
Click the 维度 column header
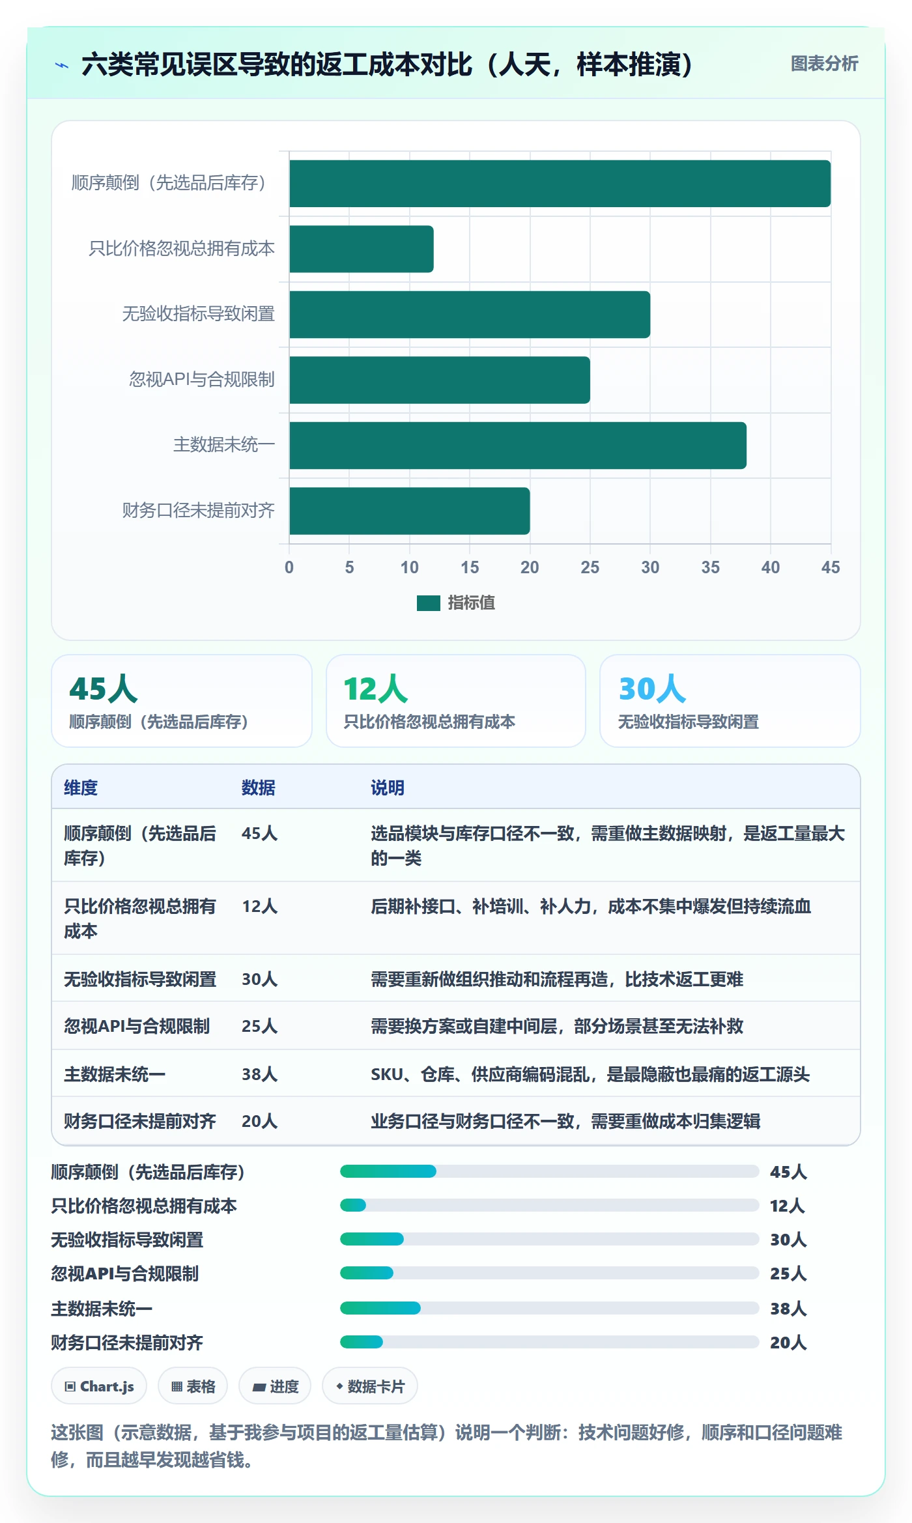tap(81, 788)
